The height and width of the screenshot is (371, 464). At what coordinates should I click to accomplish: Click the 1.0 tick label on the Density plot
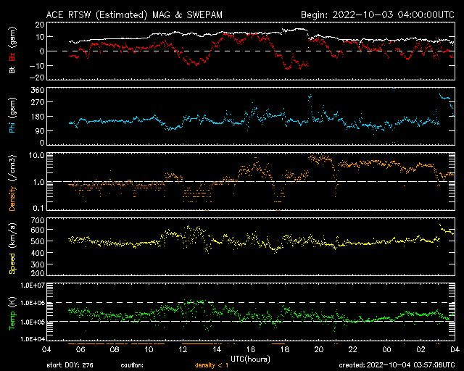(38, 182)
